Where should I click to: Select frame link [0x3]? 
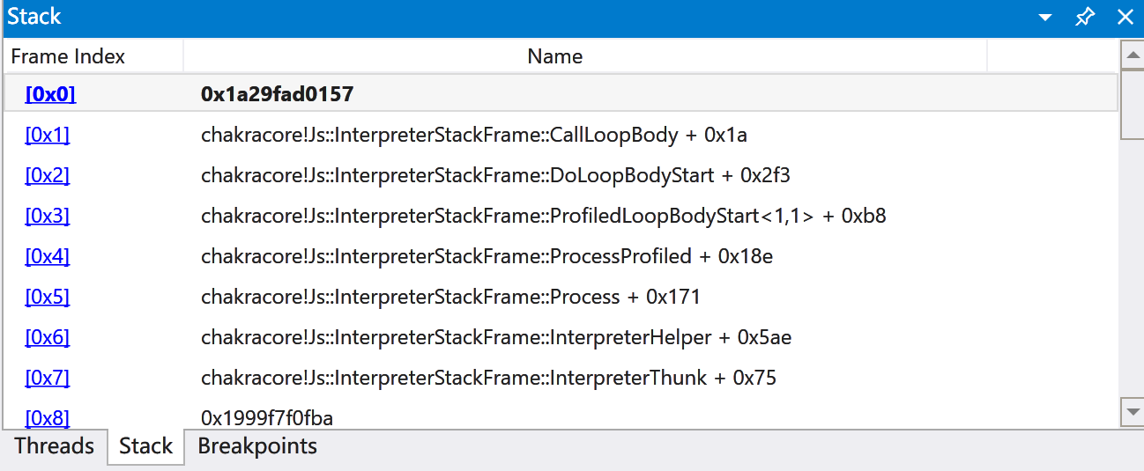(x=47, y=216)
